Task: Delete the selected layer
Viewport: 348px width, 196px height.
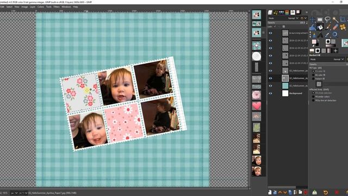Action: point(306,192)
